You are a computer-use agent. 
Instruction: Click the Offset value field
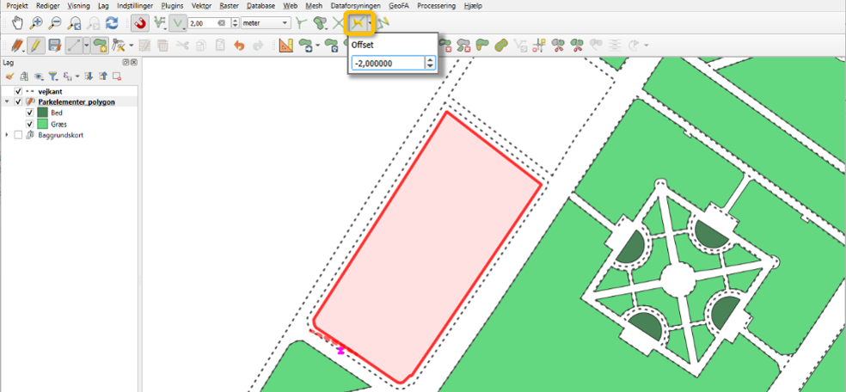point(389,63)
